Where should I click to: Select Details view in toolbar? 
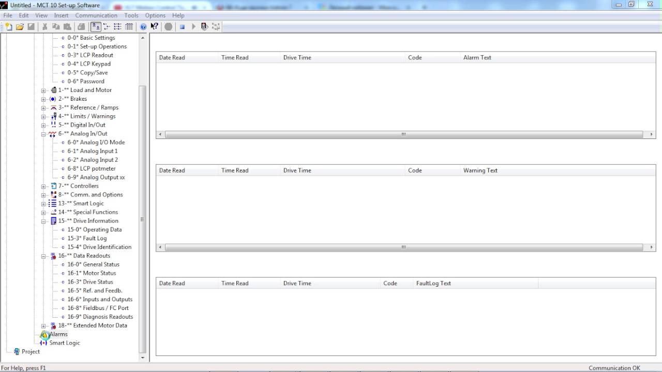pos(129,27)
